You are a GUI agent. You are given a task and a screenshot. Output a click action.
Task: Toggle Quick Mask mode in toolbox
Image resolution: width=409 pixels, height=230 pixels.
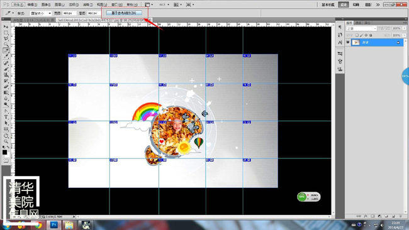coord(6,161)
